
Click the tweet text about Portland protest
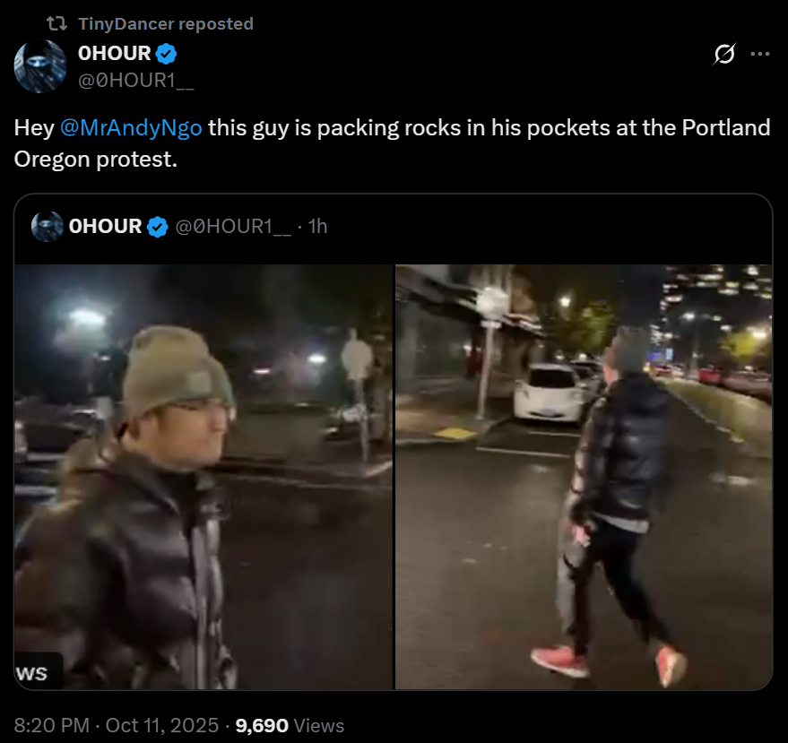click(392, 143)
